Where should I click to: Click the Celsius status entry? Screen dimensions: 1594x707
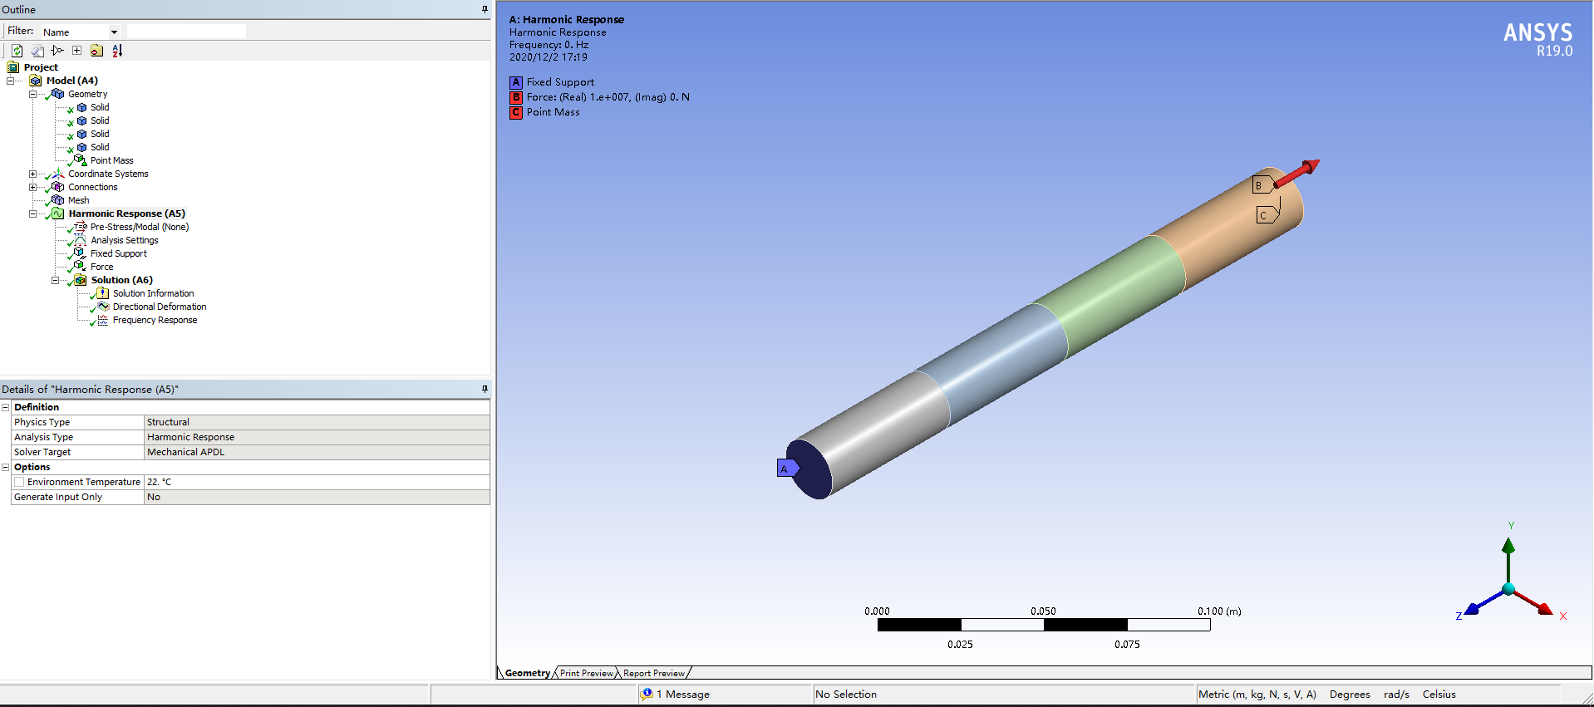[x=1439, y=694]
